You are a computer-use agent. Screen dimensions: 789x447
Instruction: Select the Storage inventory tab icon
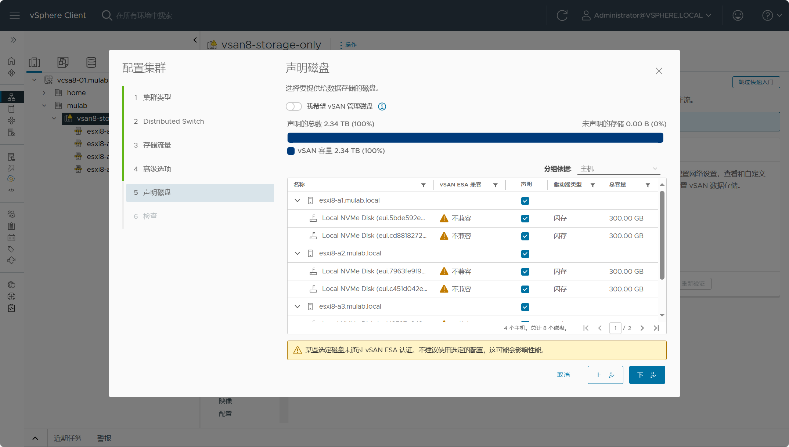(x=91, y=62)
